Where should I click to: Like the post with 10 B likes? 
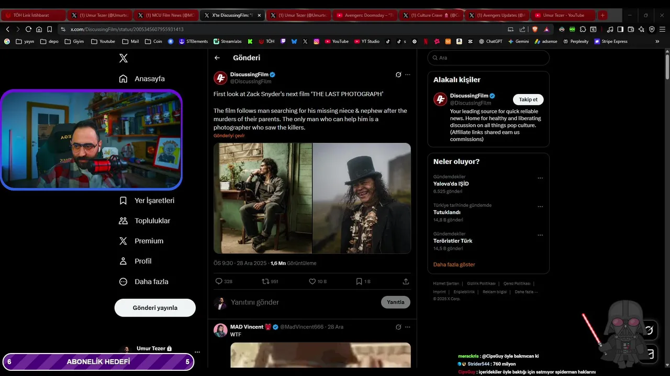(317, 281)
